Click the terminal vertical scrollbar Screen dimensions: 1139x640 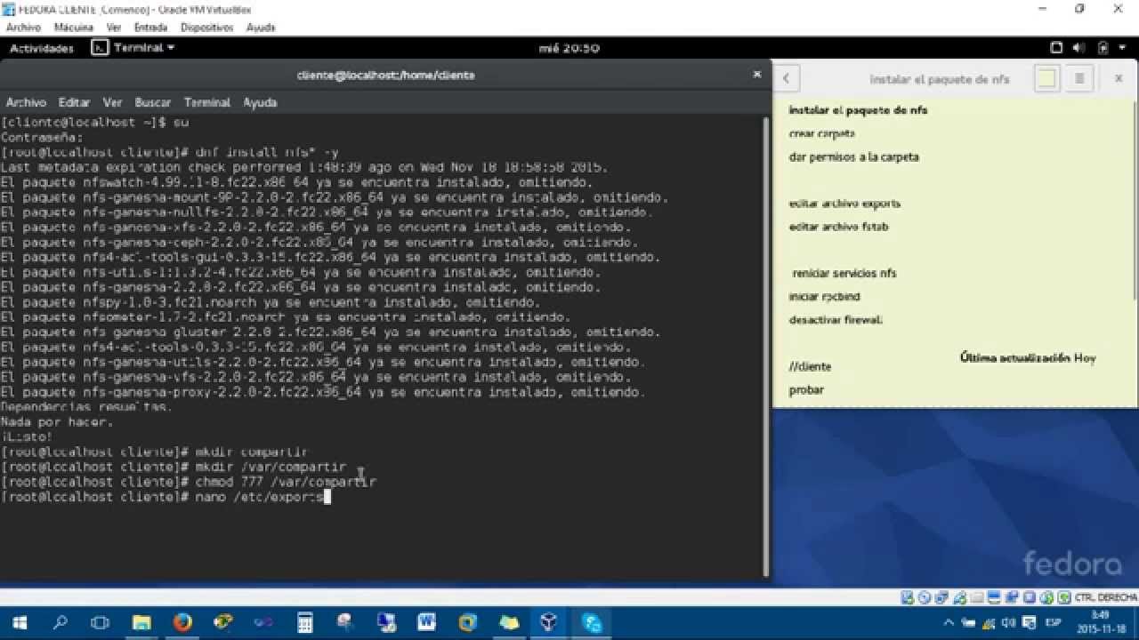pos(765,347)
